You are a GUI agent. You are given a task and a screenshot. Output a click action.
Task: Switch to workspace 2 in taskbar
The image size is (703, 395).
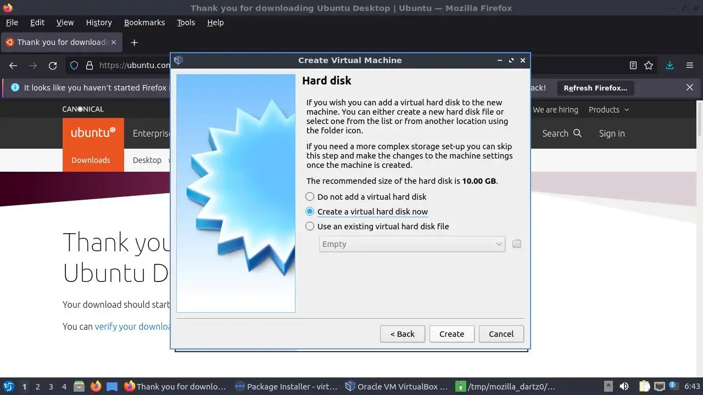pos(38,387)
